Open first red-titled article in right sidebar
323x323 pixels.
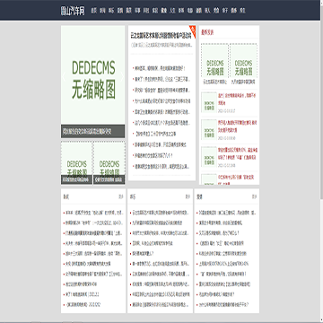[x=238, y=99]
